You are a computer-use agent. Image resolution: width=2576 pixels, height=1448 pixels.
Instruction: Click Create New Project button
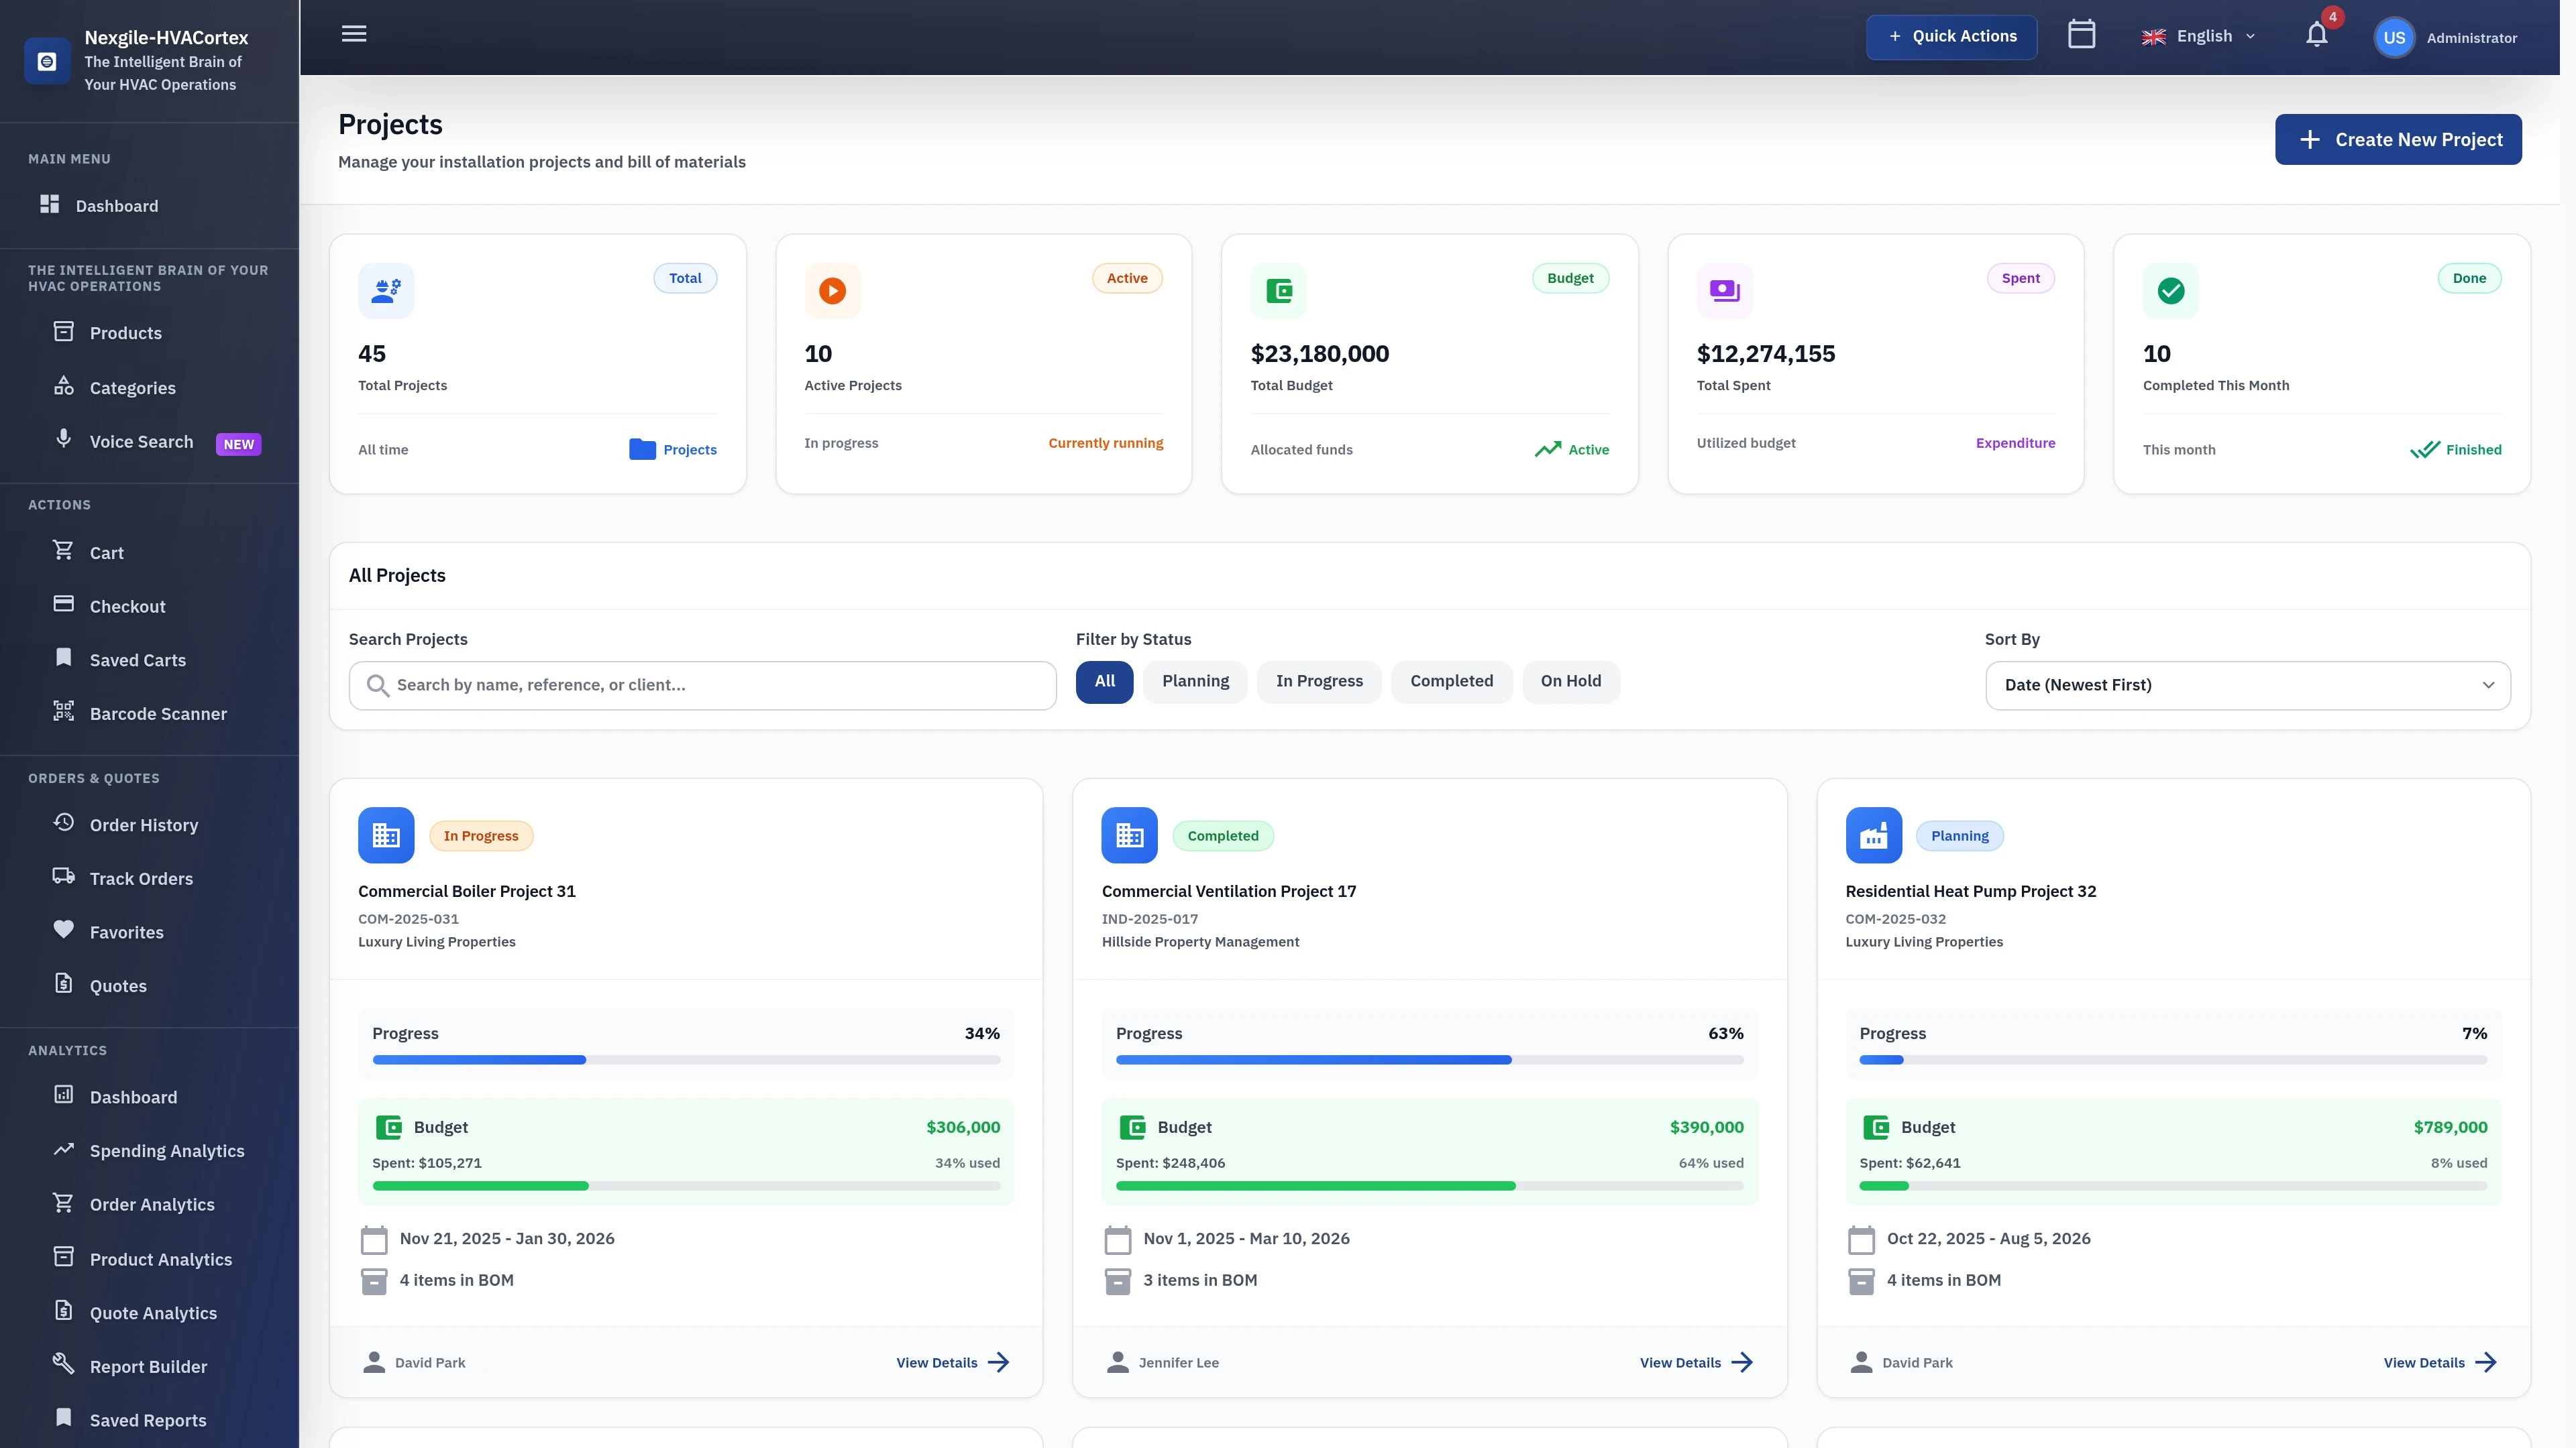[x=2398, y=139]
